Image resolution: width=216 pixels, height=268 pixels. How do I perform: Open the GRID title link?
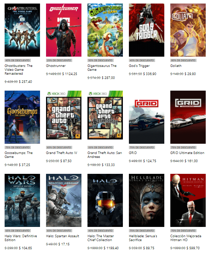(x=133, y=153)
